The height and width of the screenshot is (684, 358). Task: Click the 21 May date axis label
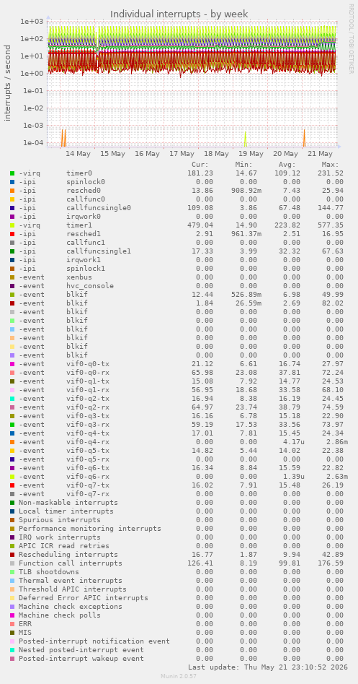[320, 154]
